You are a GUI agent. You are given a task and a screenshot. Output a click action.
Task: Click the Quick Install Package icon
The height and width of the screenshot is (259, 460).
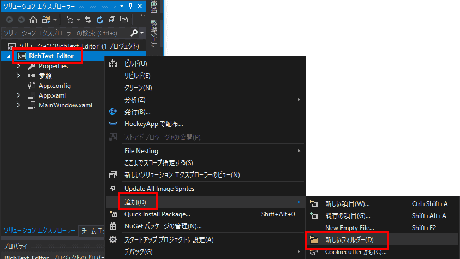[x=113, y=214]
